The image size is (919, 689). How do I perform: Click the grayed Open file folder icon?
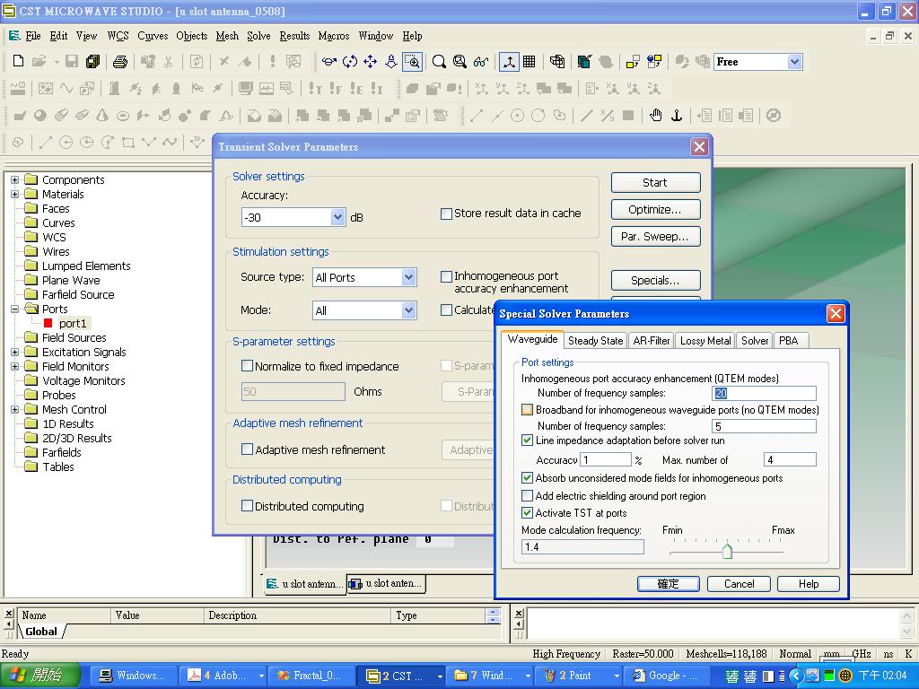[x=39, y=62]
